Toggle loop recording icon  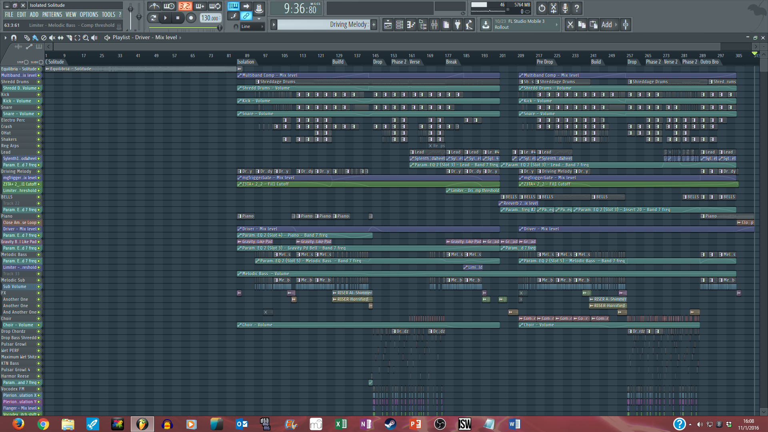(215, 6)
